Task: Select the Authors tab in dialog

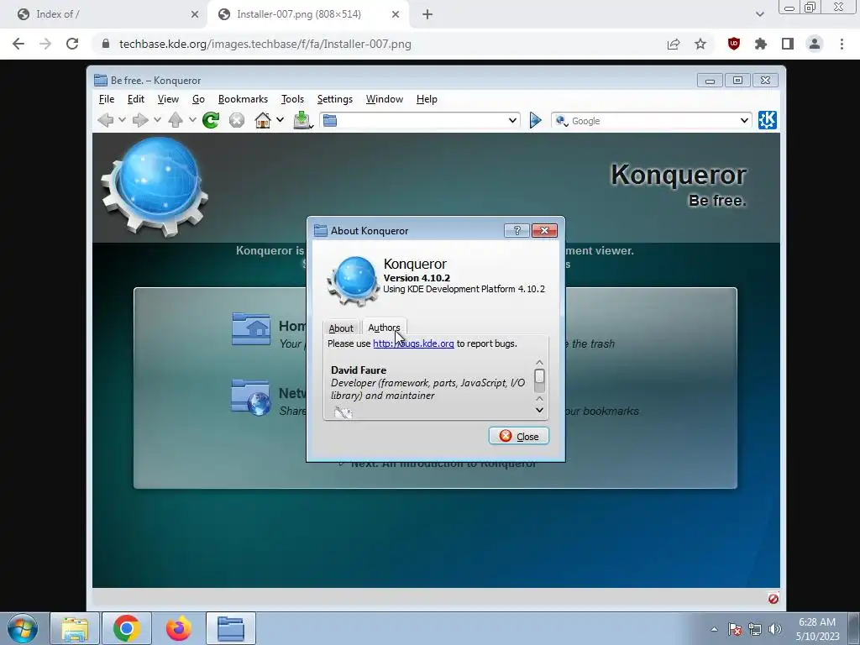Action: pos(384,328)
